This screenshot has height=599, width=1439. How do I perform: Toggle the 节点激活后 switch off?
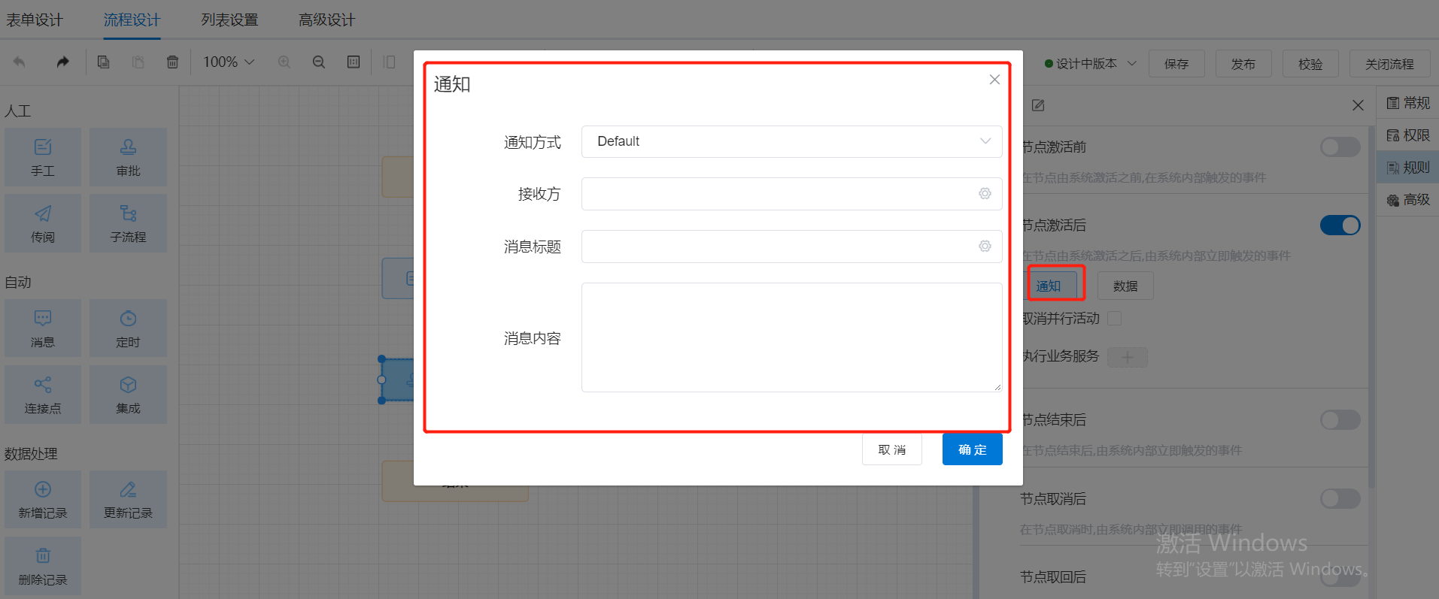(x=1340, y=225)
